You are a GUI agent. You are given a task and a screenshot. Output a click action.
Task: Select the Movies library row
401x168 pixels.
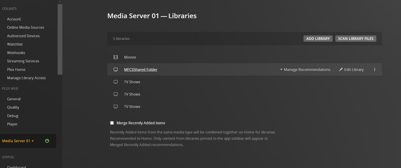click(130, 57)
